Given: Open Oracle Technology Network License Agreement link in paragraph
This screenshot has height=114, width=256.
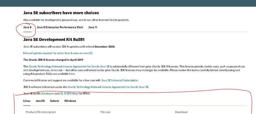Looking at the screenshot, I should coord(69,67).
